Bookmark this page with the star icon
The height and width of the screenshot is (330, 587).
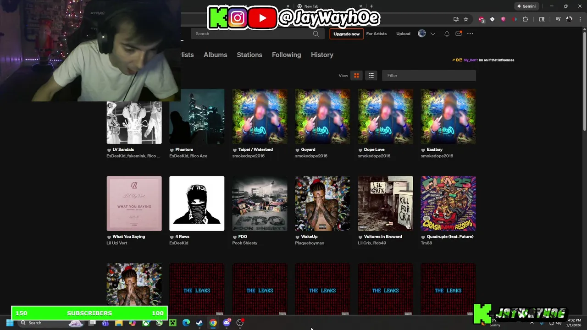pos(466,19)
